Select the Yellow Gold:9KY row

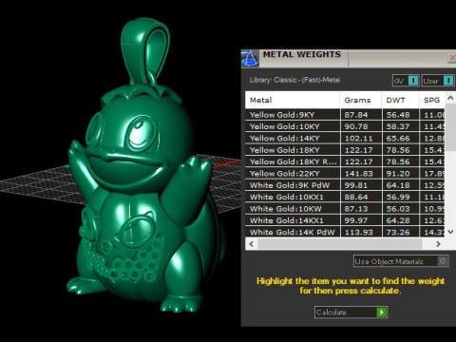345,115
